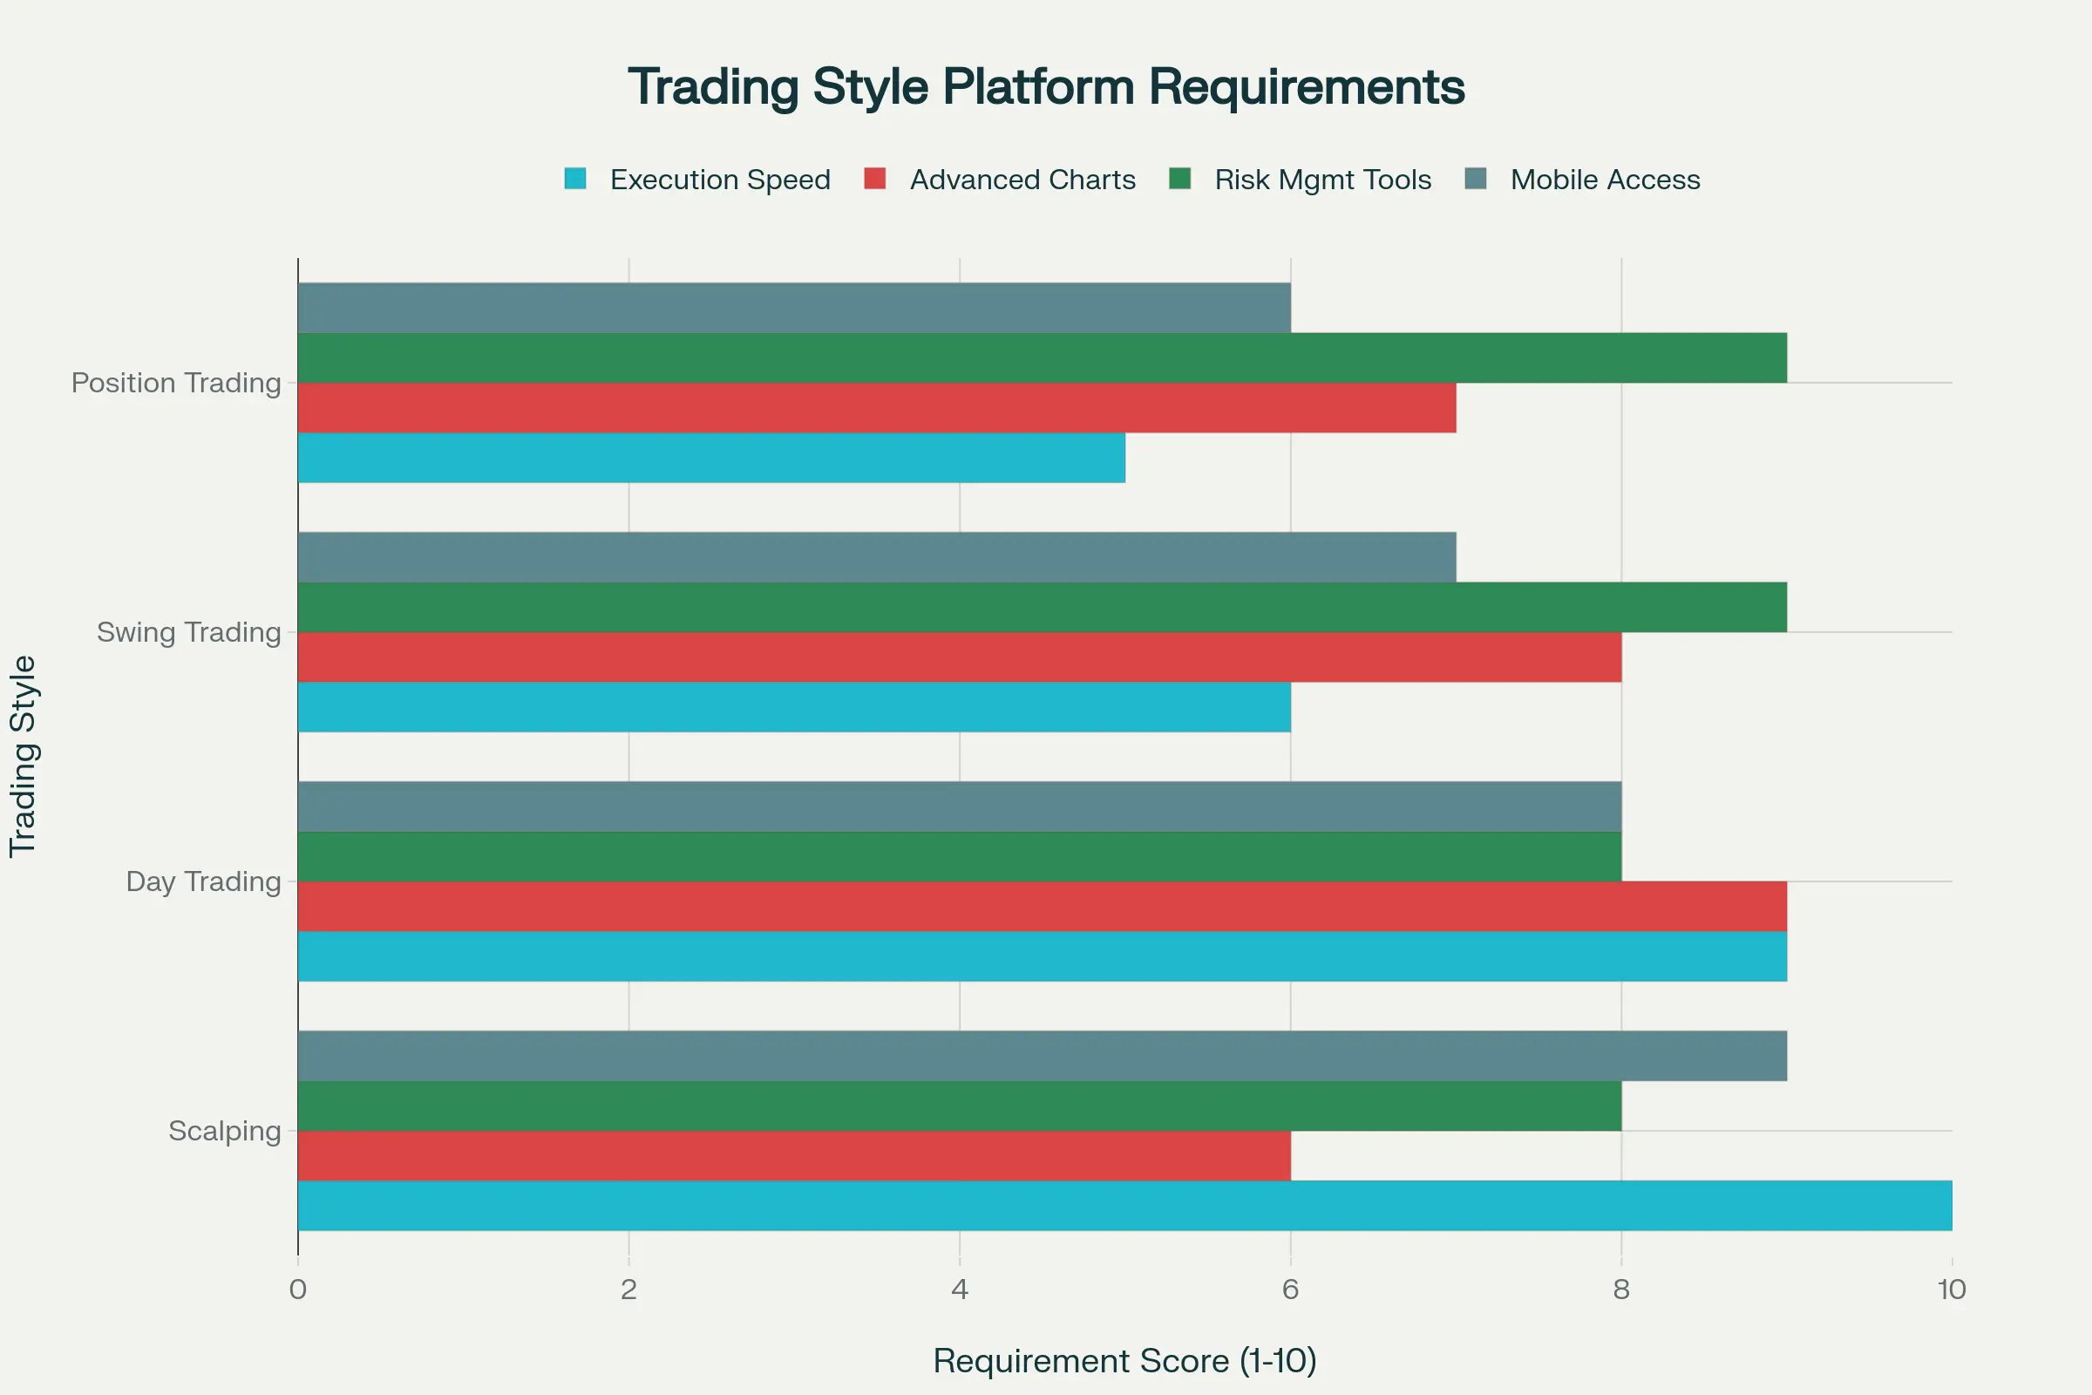
Task: Select the gray Mobile Access bar for Position Trading
Action: pyautogui.click(x=791, y=307)
